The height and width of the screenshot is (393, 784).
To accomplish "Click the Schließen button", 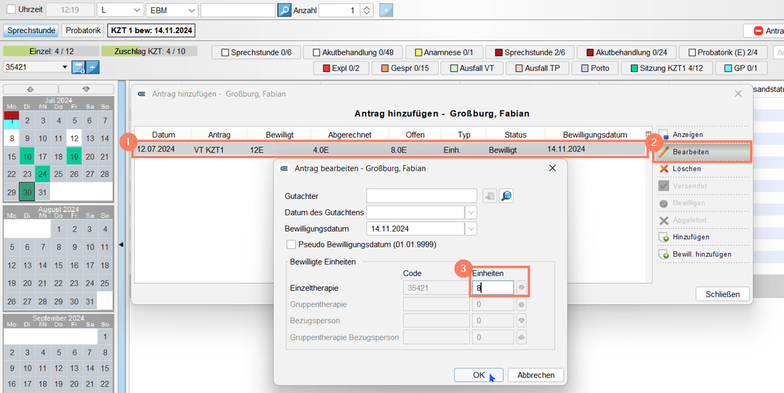I will (x=723, y=294).
